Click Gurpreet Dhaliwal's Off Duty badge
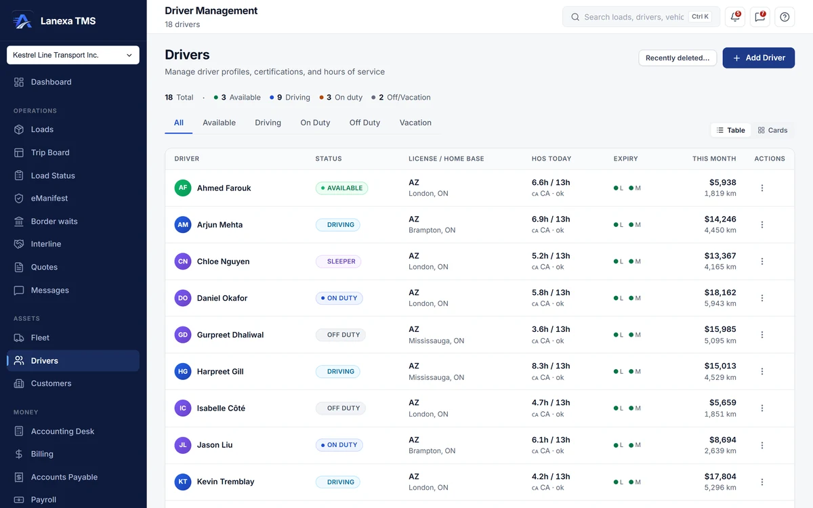Screen dimensions: 813x508 [x=341, y=335]
